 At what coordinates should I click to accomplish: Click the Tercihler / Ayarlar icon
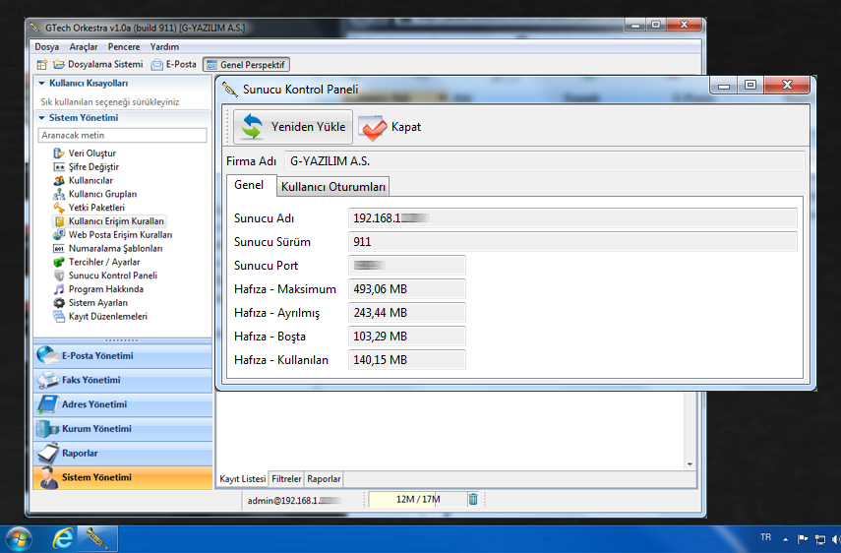click(x=59, y=263)
